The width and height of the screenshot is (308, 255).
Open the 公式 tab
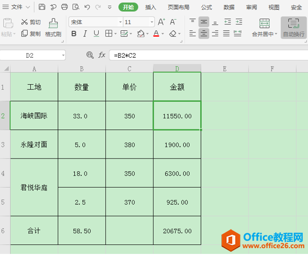tap(207, 7)
